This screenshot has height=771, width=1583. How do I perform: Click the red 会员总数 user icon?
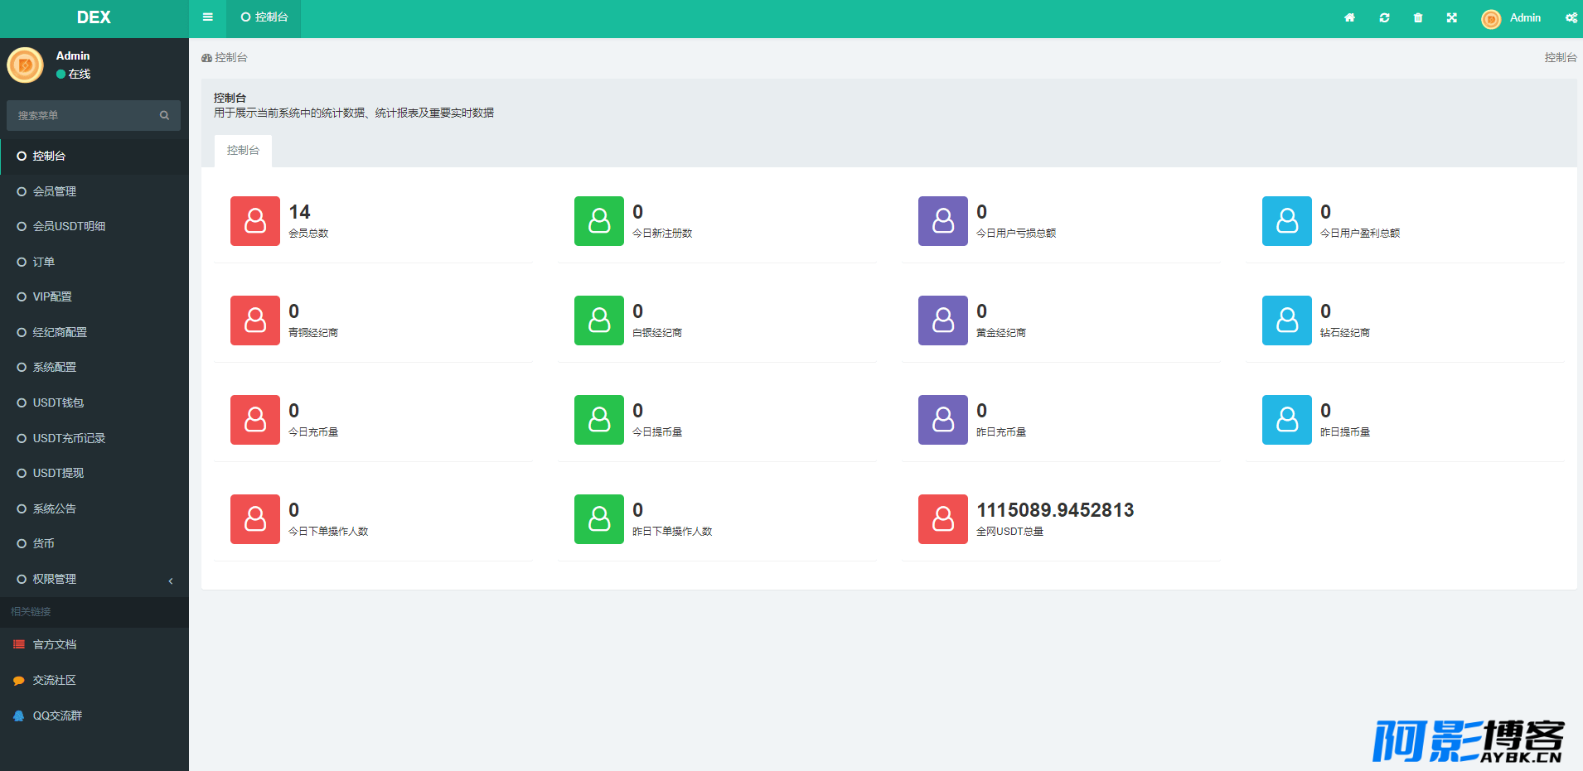255,221
